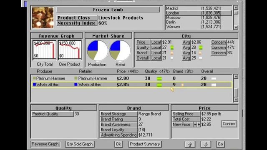Confirm the new price
The width and height of the screenshot is (267, 150).
[x=229, y=124]
